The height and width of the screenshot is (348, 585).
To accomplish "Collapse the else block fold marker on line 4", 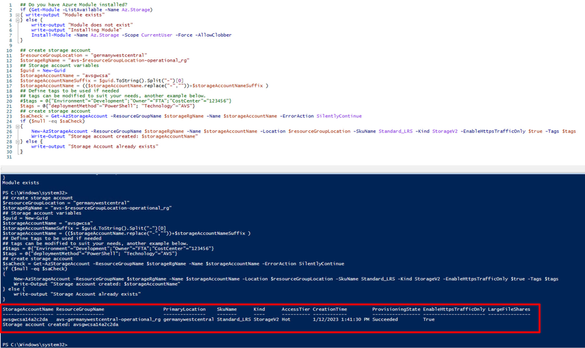I will pyautogui.click(x=17, y=20).
